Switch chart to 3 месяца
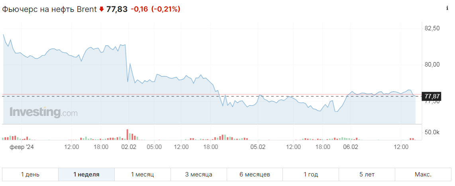This screenshot has height=186, width=455. [x=199, y=175]
